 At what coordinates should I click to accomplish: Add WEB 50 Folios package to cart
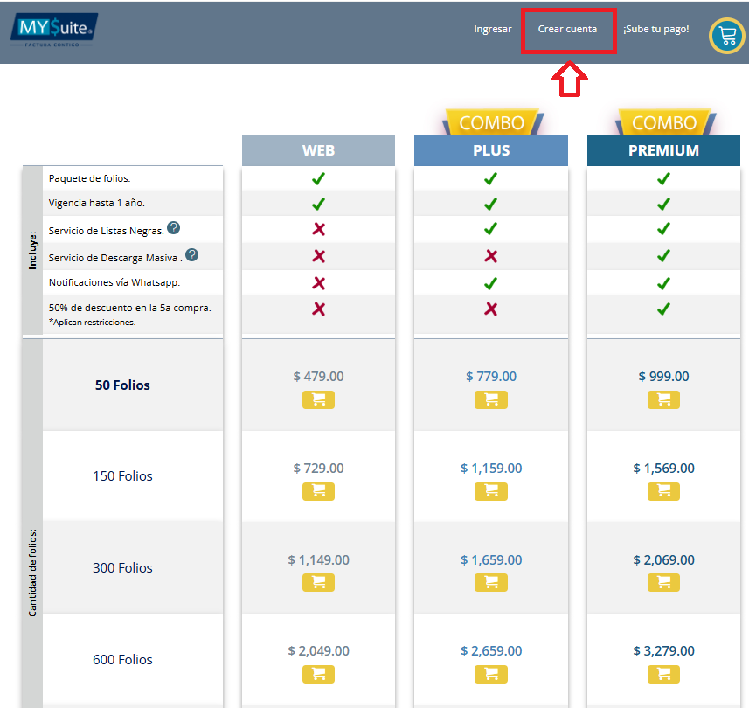318,399
